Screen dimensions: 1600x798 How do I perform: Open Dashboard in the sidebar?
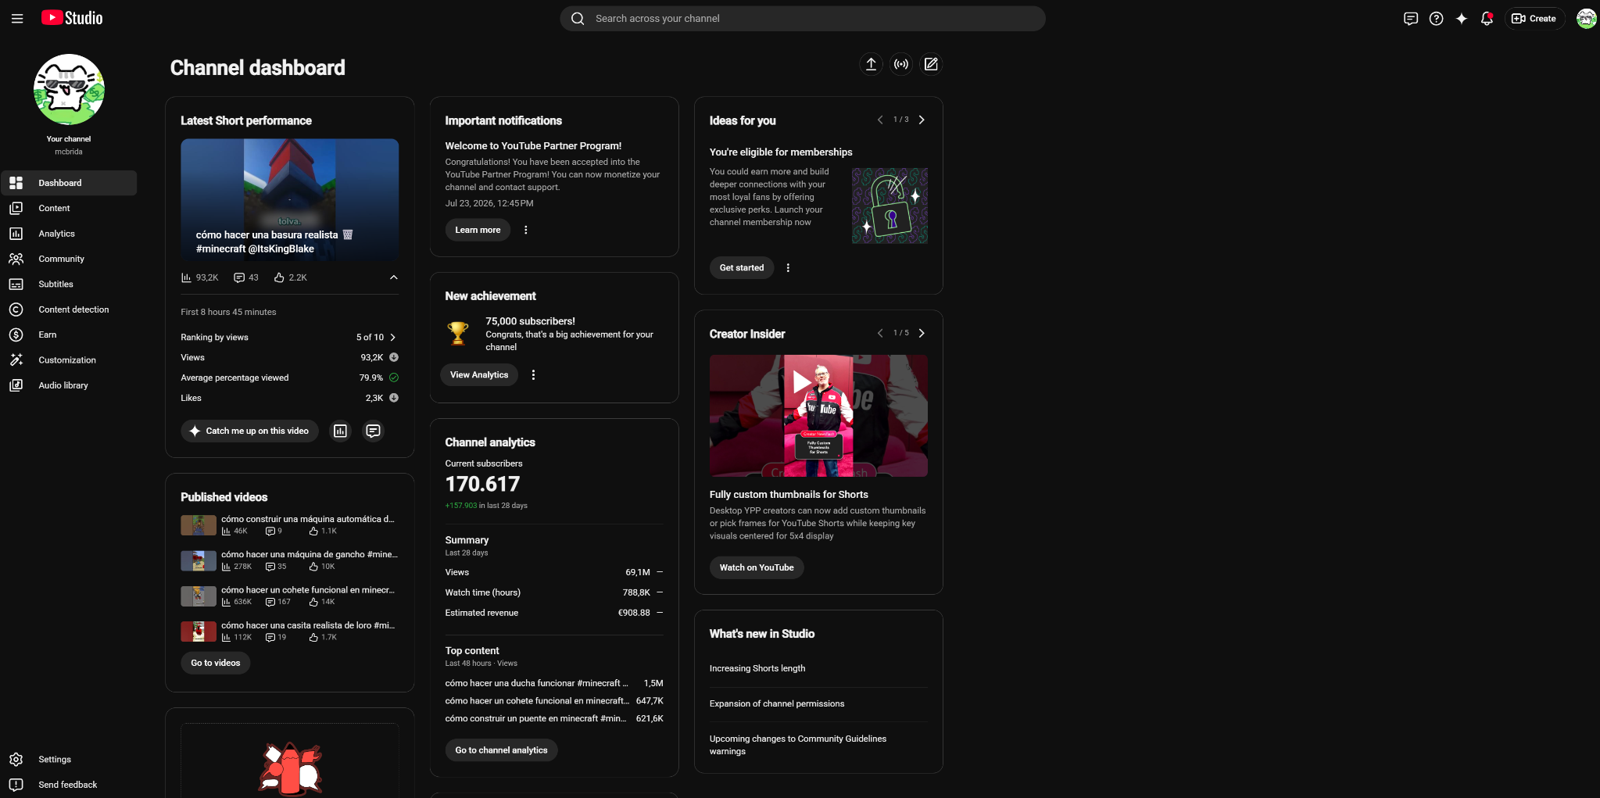pyautogui.click(x=69, y=183)
